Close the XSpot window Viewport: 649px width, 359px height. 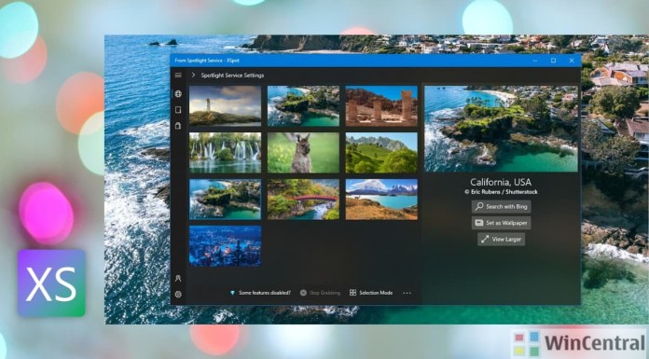(x=572, y=61)
